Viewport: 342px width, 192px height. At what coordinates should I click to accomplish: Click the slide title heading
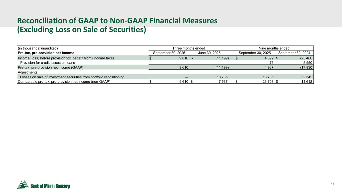pyautogui.click(x=117, y=25)
